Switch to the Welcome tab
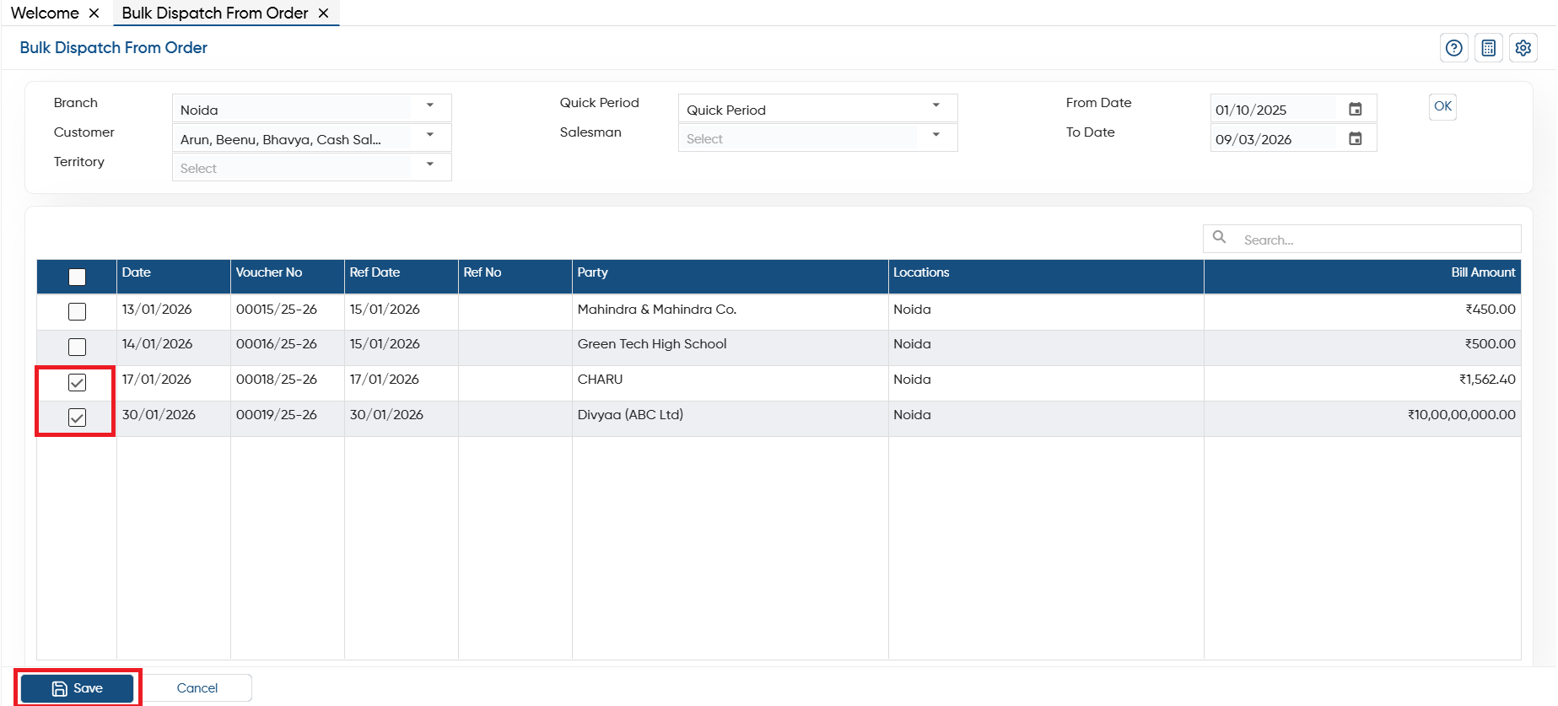Image resolution: width=1558 pixels, height=706 pixels. click(45, 13)
